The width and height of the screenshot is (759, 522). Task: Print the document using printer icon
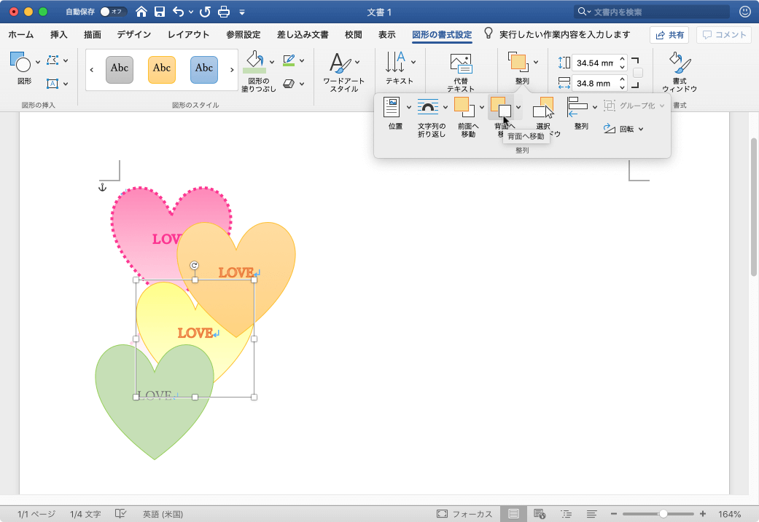224,12
